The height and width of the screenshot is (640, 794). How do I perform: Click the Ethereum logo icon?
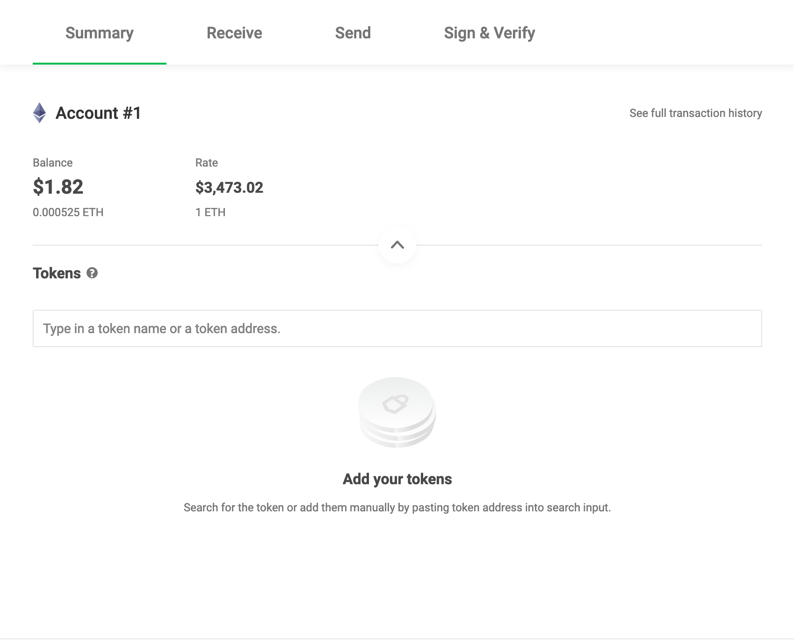[40, 113]
